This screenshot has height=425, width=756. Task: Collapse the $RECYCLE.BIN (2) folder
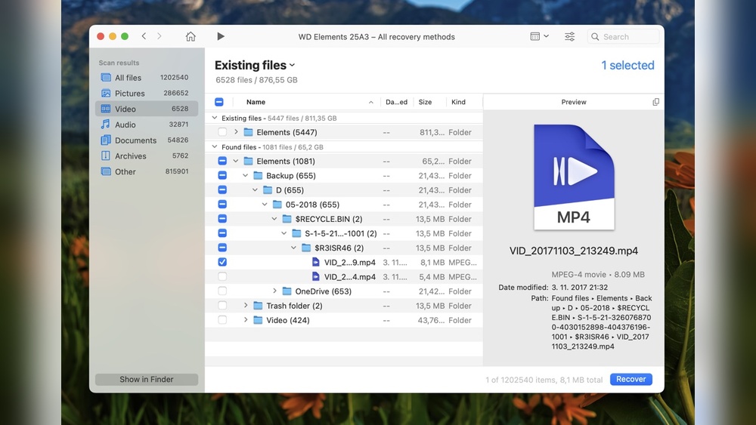(x=274, y=218)
